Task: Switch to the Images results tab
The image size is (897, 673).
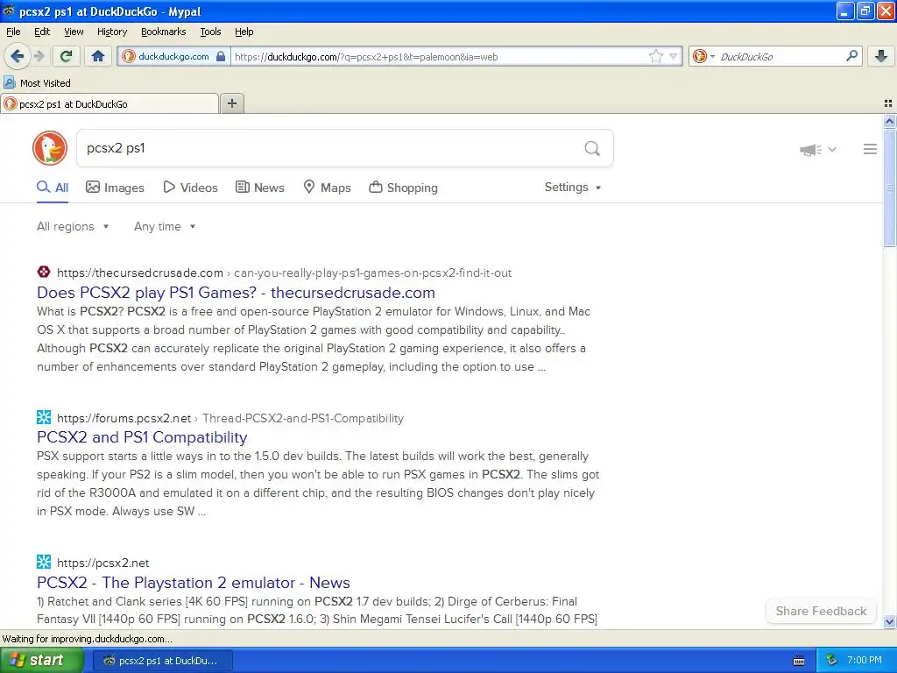Action: pyautogui.click(x=115, y=188)
